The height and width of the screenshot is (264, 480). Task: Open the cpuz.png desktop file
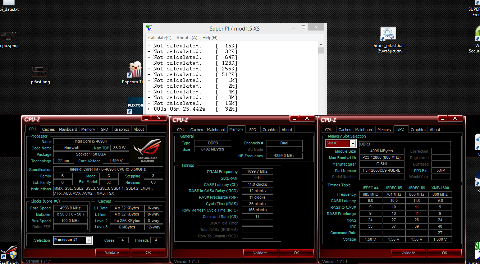9,37
